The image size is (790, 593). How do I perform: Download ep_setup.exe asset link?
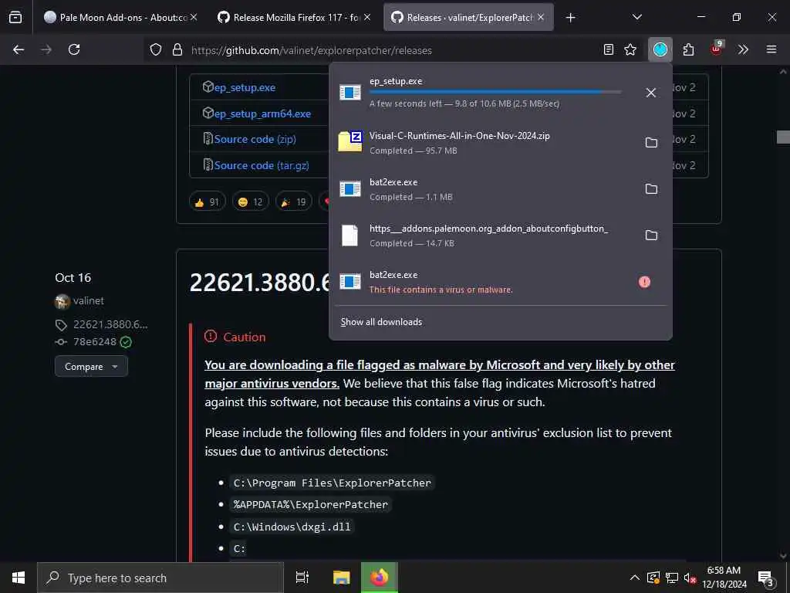(245, 87)
